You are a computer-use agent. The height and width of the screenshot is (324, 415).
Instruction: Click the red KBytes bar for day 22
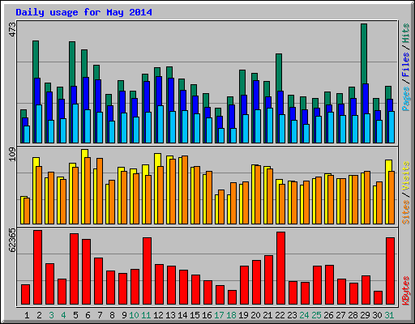click(280, 268)
